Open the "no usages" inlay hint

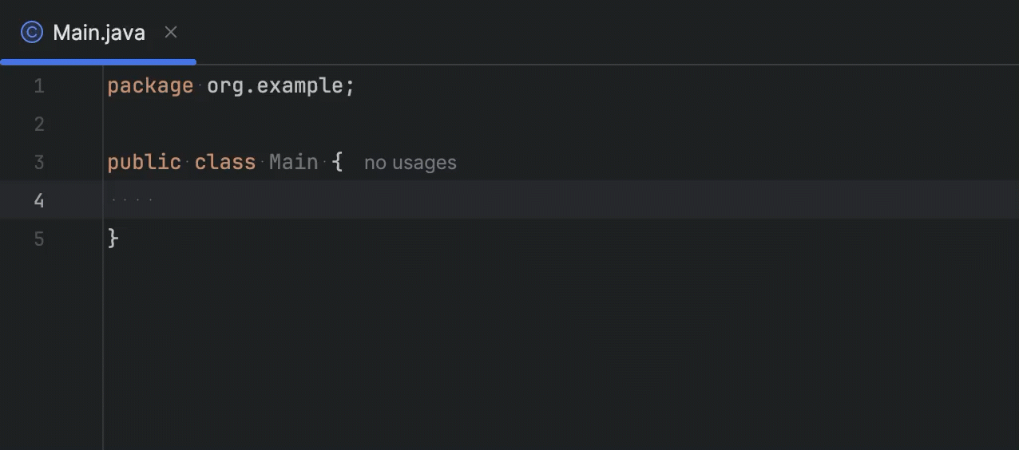410,163
